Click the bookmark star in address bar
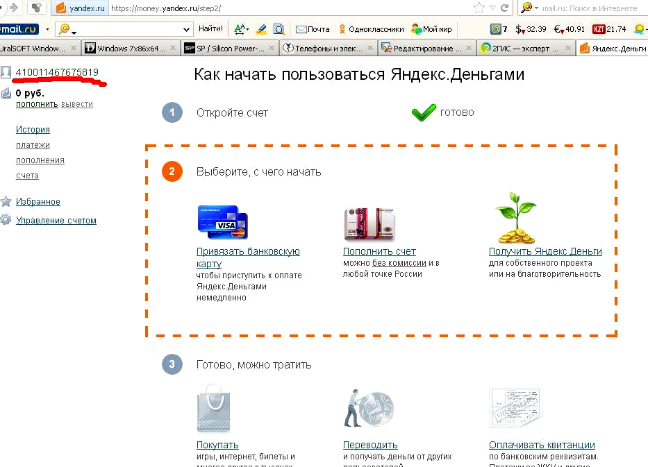 479,8
